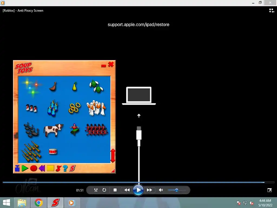
Task: Select the five gold rings toy
Action: tap(74, 108)
